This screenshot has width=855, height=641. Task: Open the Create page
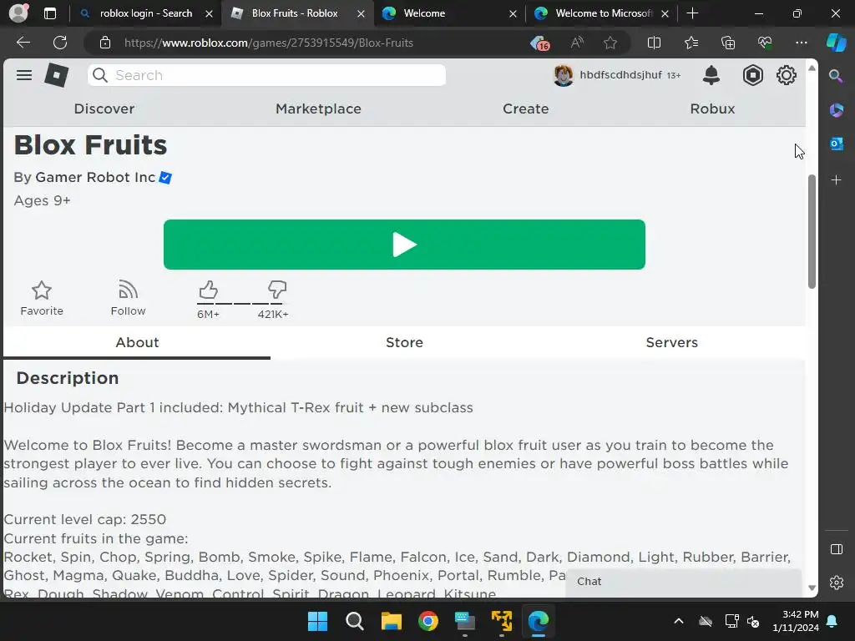pyautogui.click(x=526, y=109)
